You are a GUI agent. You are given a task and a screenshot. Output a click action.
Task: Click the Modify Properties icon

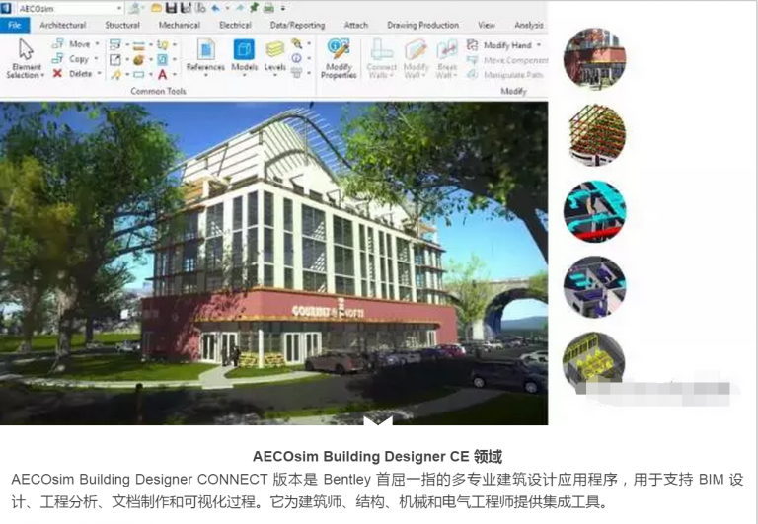point(339,58)
